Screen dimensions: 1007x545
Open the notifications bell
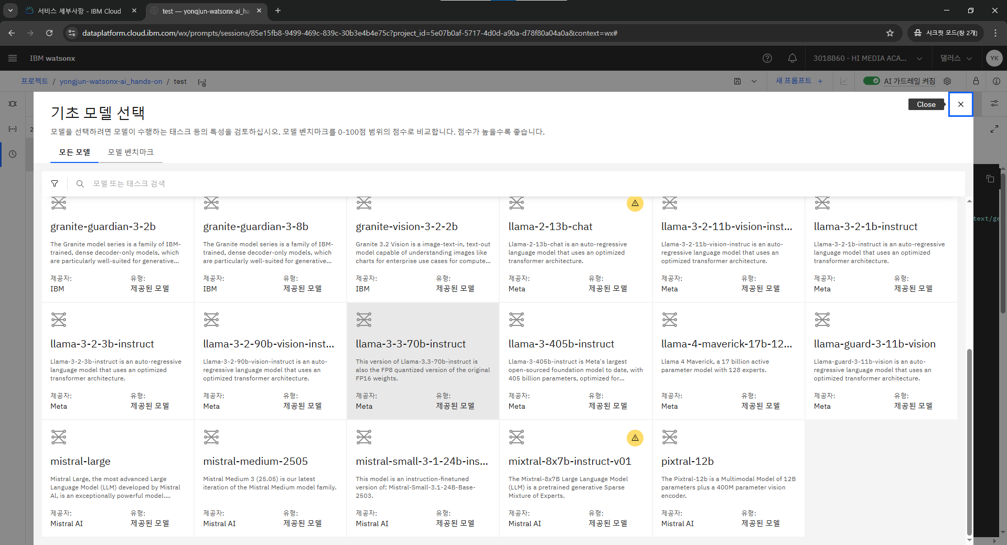click(x=792, y=58)
